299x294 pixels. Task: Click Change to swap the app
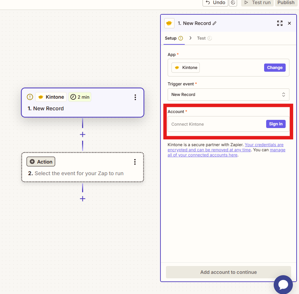pyautogui.click(x=275, y=68)
